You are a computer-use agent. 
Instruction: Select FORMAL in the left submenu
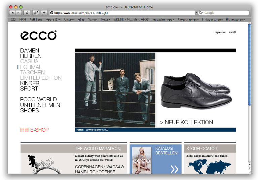coord(31,67)
